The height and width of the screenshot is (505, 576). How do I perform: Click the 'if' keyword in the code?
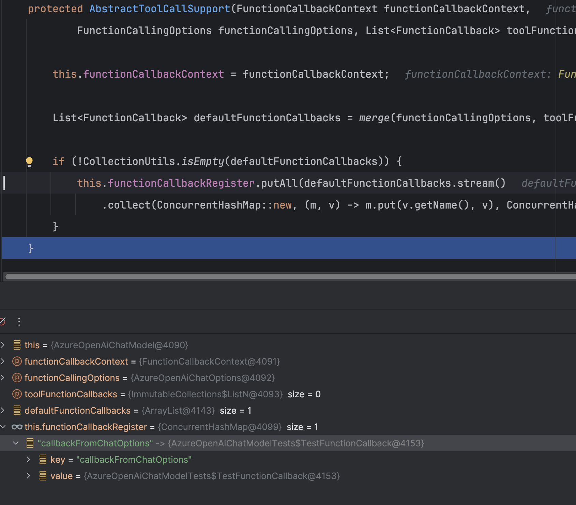pyautogui.click(x=58, y=162)
